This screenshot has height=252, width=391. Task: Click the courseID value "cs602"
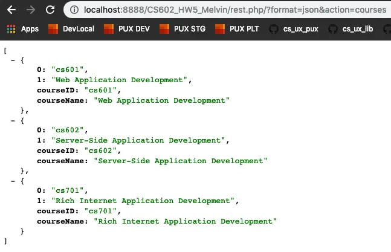click(x=100, y=150)
